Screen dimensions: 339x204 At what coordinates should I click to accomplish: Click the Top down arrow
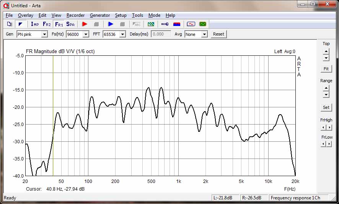pyautogui.click(x=326, y=58)
